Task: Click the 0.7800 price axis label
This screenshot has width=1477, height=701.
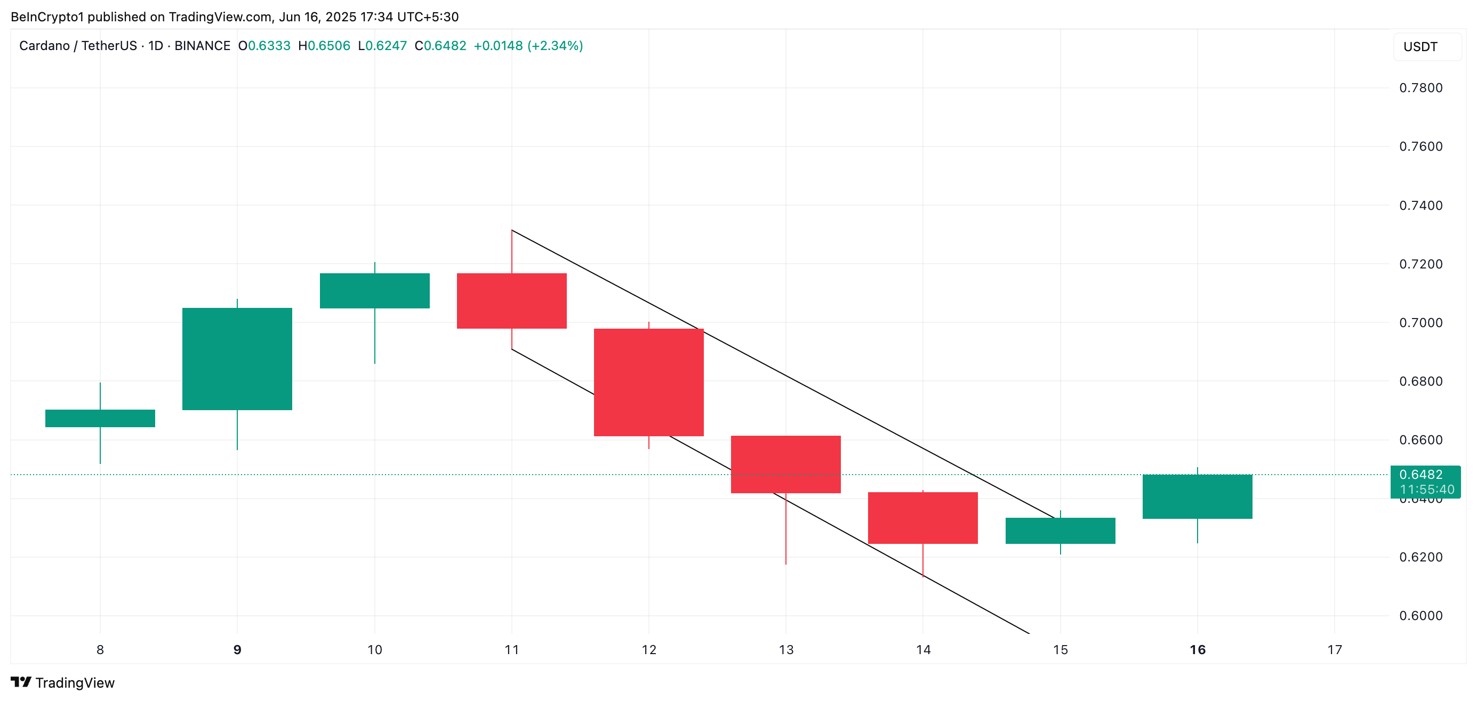Action: pyautogui.click(x=1420, y=88)
